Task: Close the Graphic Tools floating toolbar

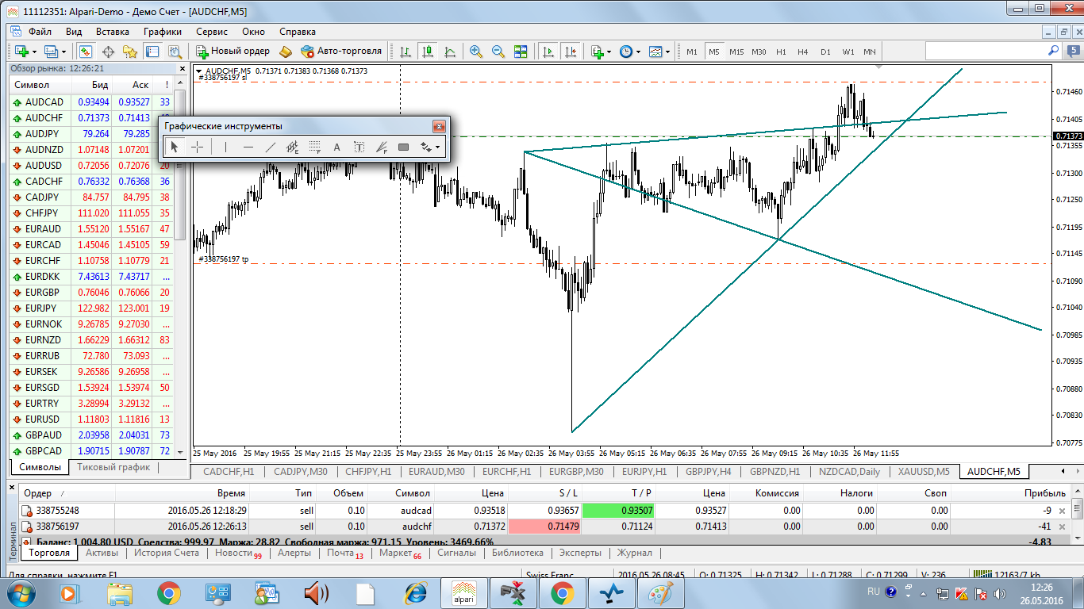Action: (x=438, y=126)
